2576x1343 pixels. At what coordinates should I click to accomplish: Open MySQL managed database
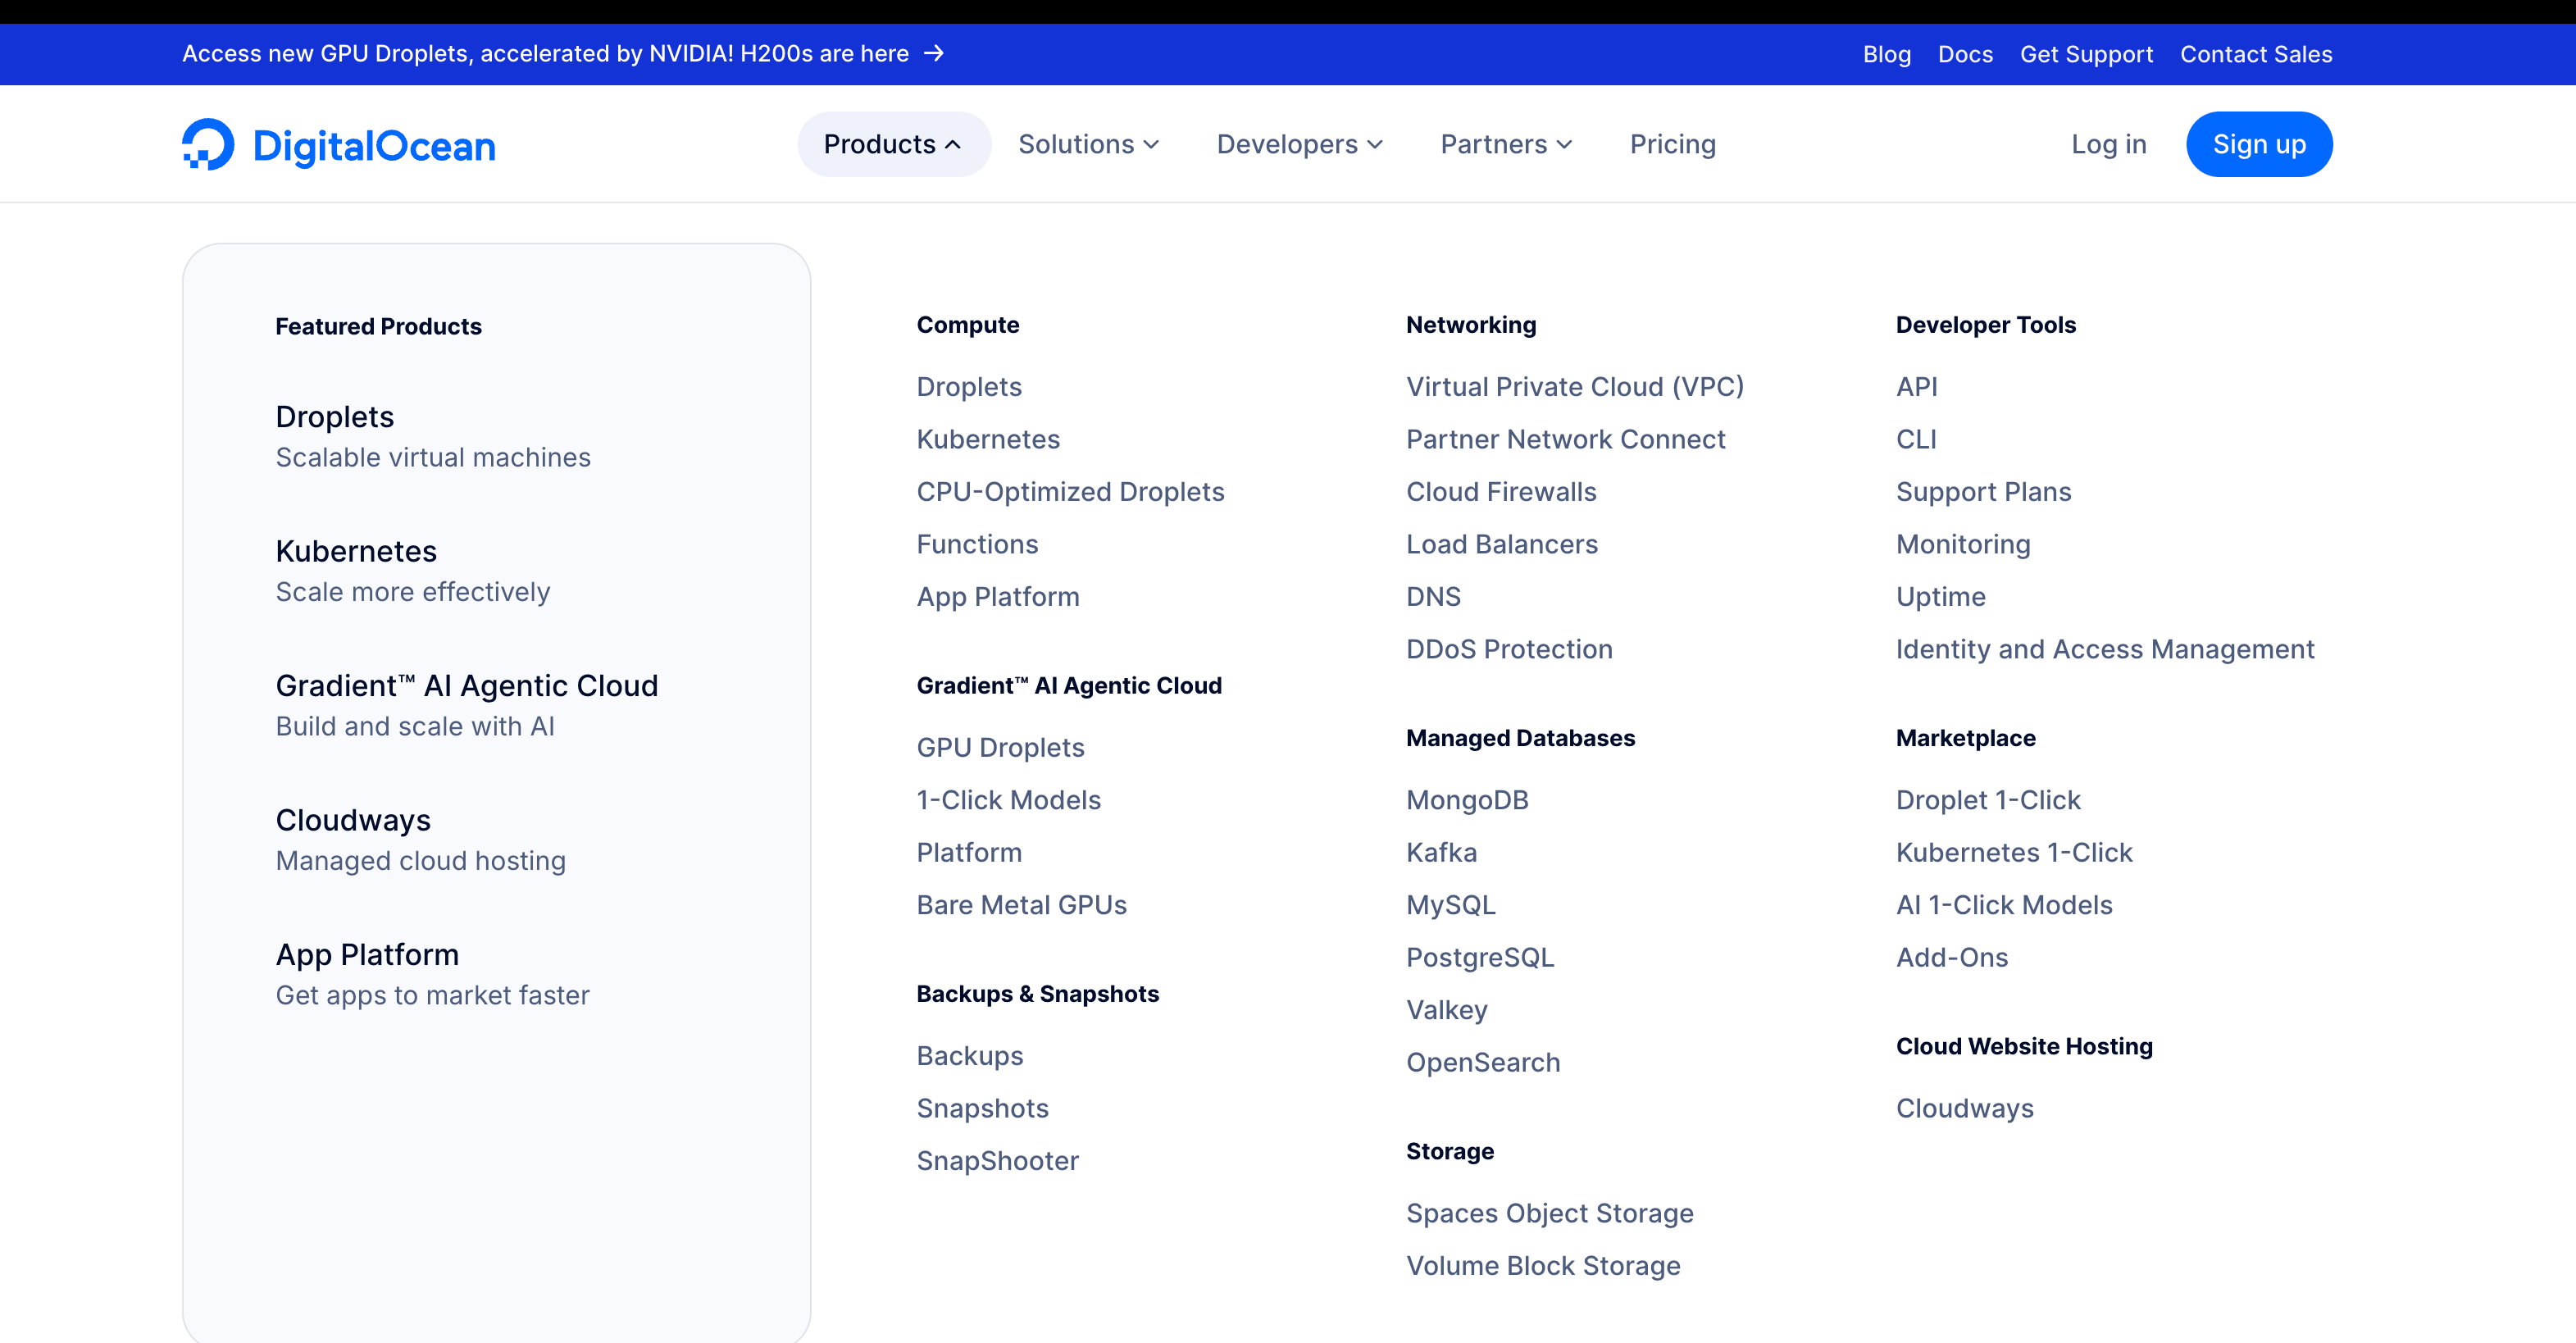[x=1451, y=905]
